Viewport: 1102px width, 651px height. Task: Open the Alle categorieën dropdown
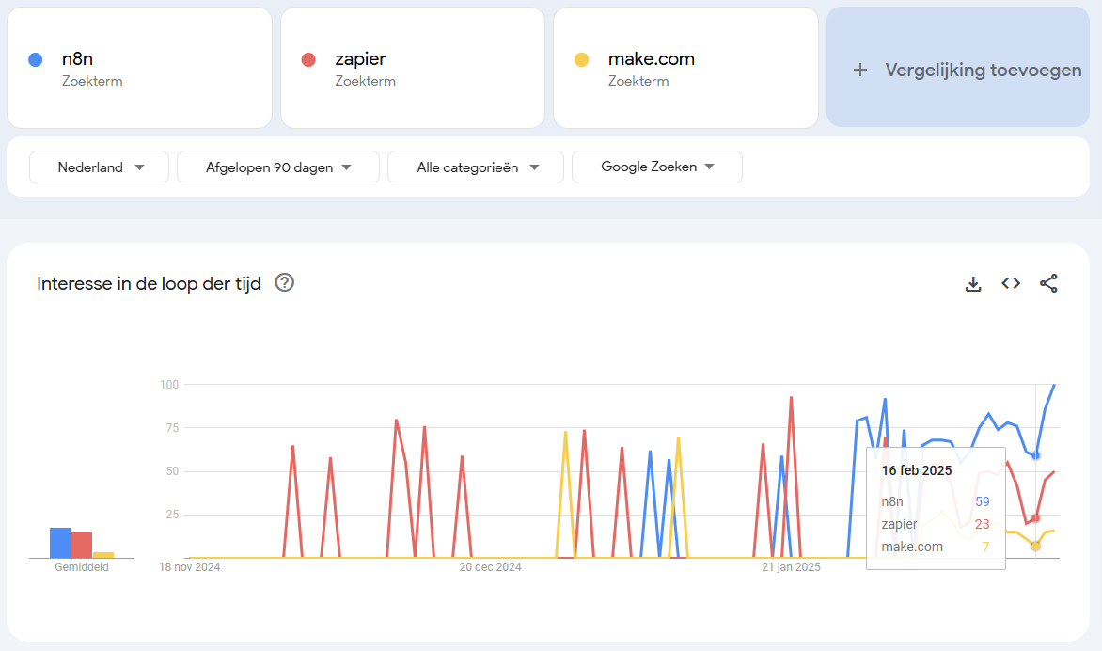476,167
